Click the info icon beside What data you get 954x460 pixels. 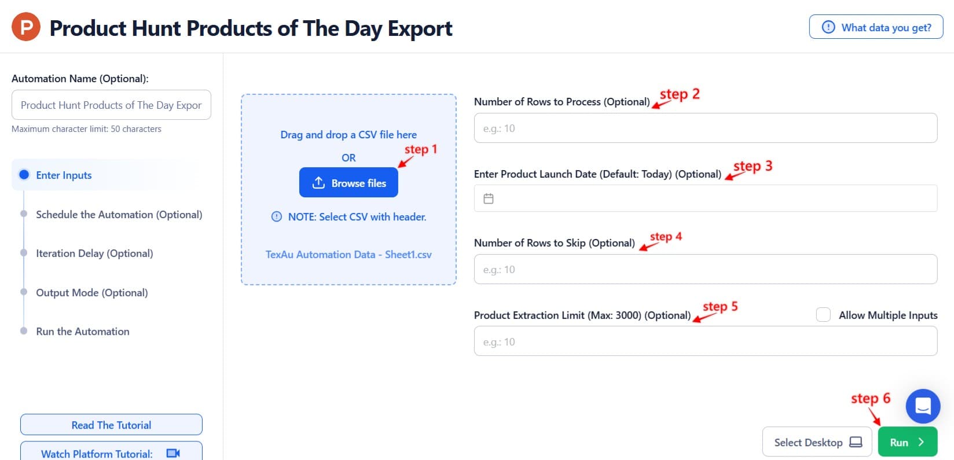click(828, 27)
